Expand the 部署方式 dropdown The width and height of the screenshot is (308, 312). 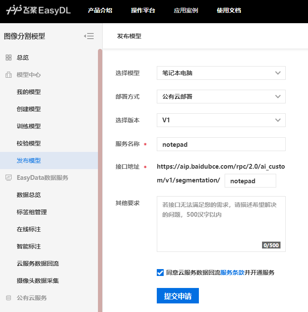221,97
